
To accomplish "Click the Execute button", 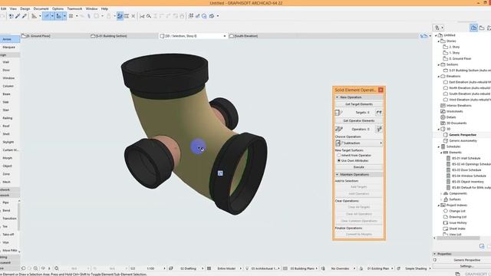I will (359, 167).
